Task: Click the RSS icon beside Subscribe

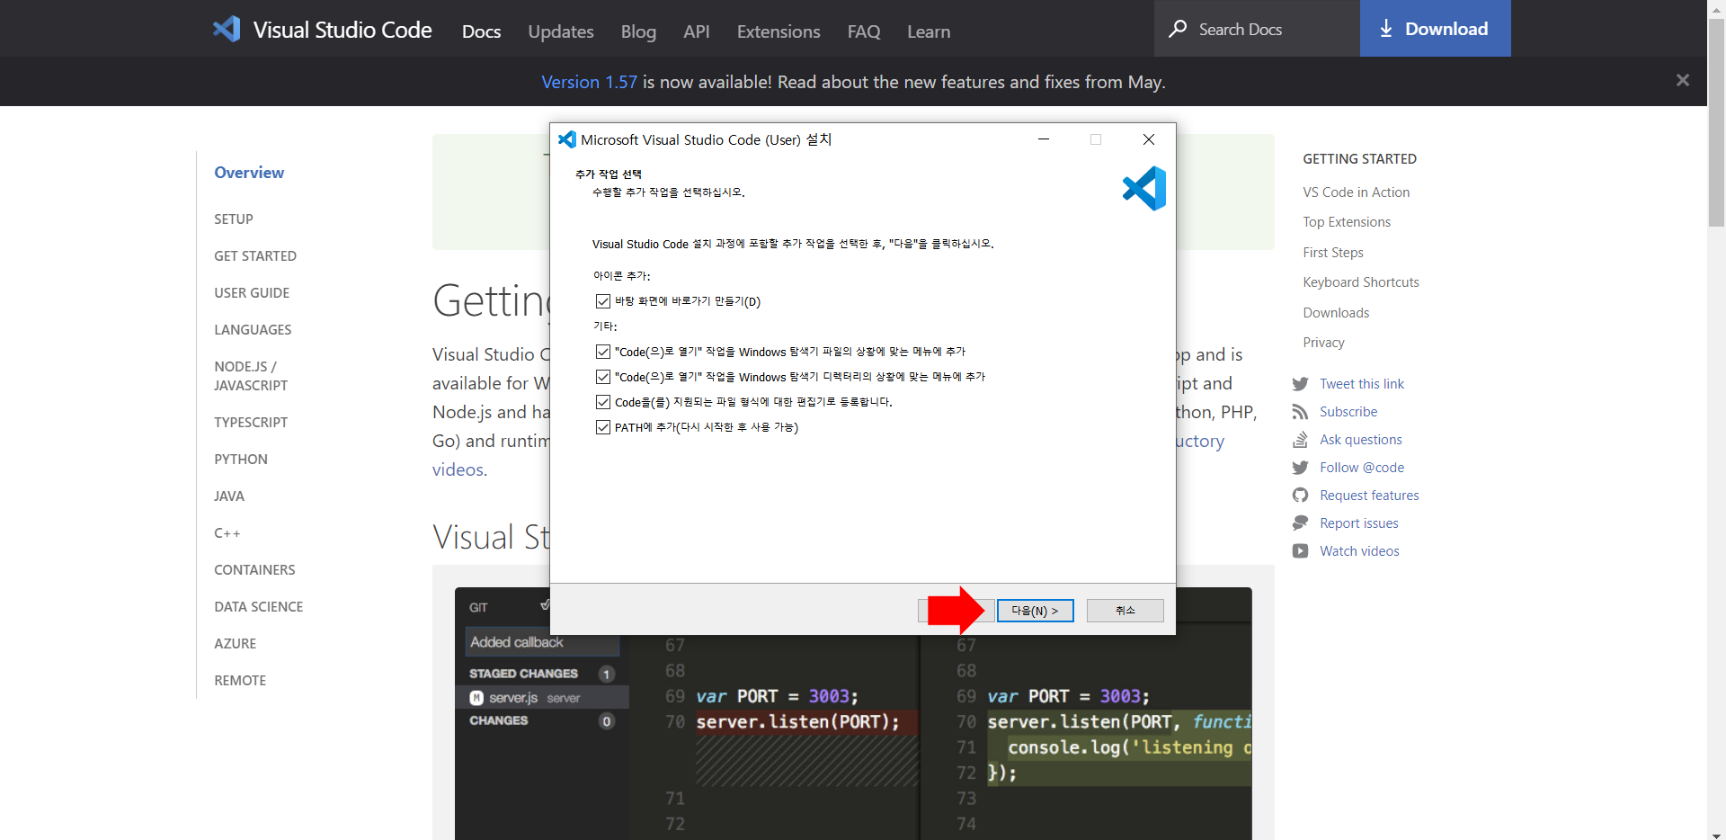Action: click(x=1300, y=412)
